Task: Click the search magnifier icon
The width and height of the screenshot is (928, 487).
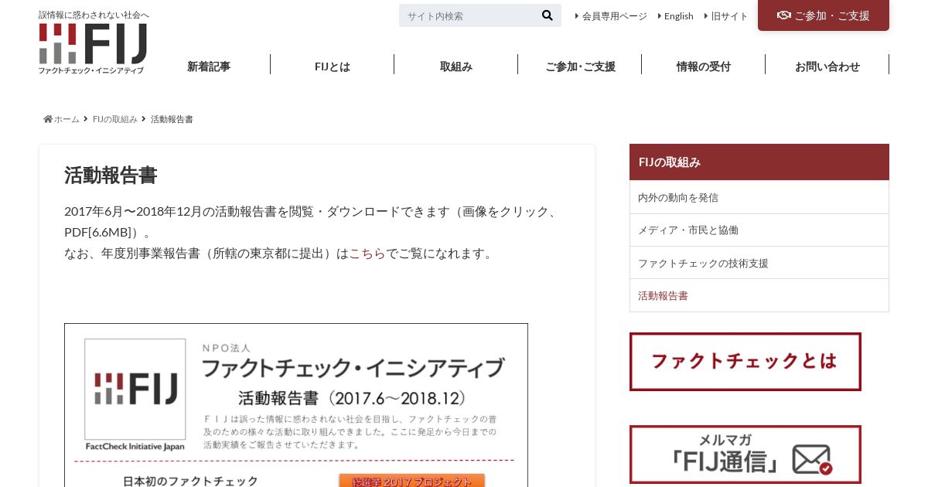Action: (x=547, y=15)
